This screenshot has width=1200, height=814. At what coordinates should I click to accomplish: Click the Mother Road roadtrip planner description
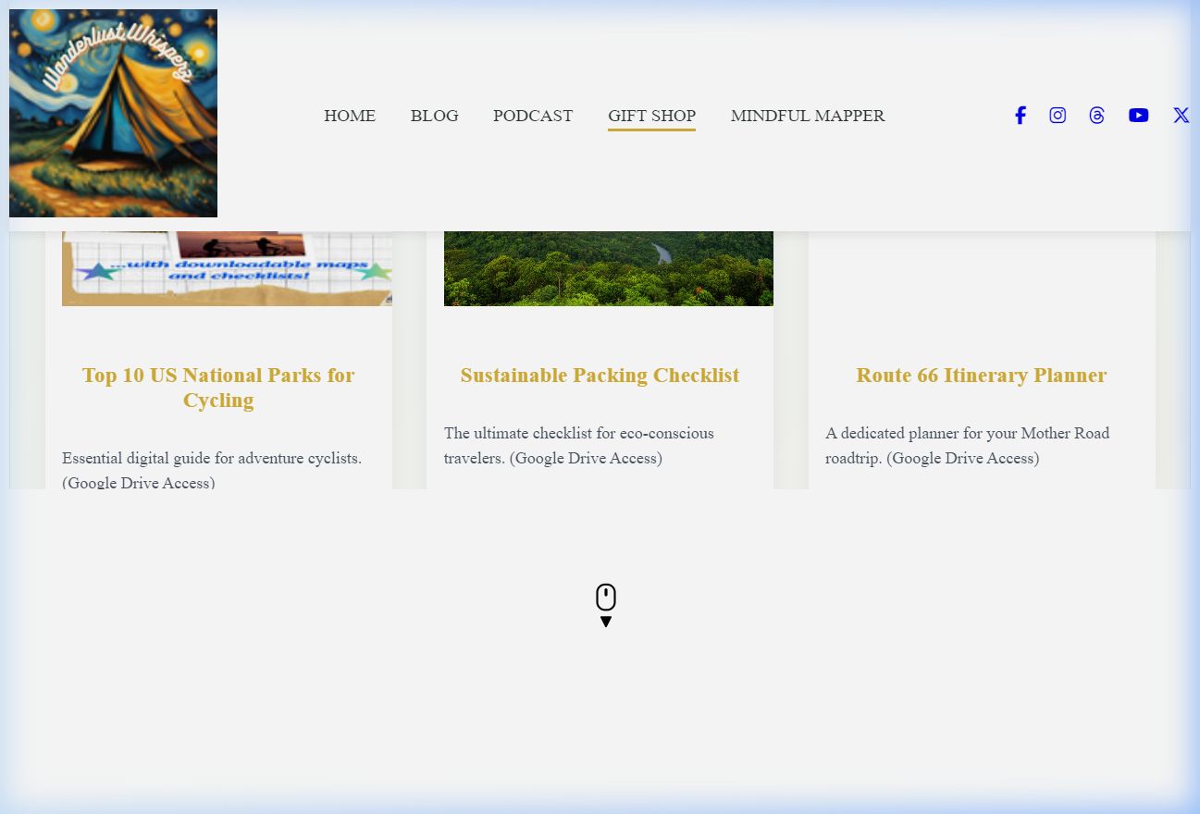click(x=967, y=446)
